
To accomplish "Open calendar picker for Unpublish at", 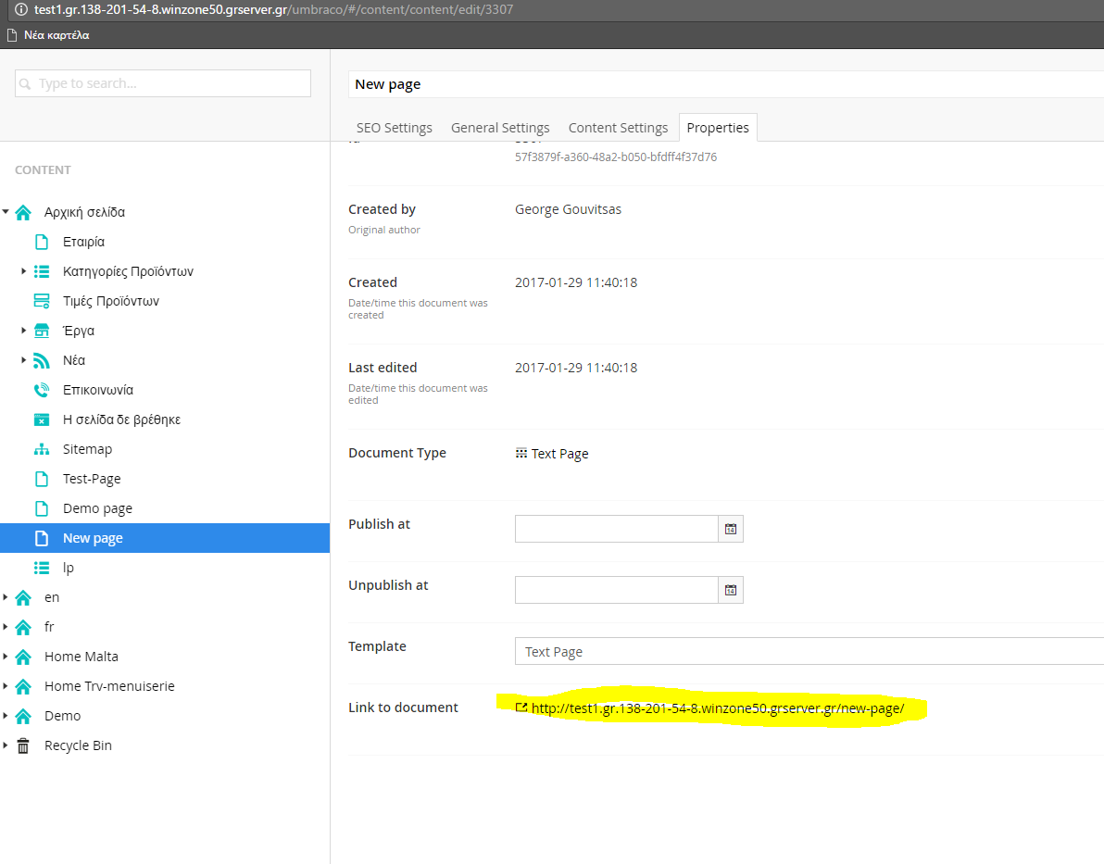I will click(x=731, y=590).
